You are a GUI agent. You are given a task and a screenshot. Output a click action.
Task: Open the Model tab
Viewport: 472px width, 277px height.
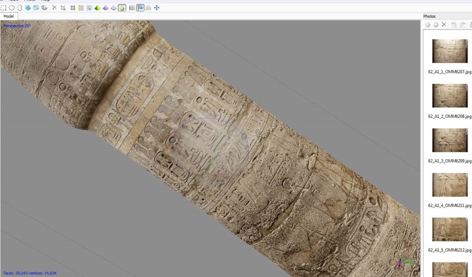[9, 16]
